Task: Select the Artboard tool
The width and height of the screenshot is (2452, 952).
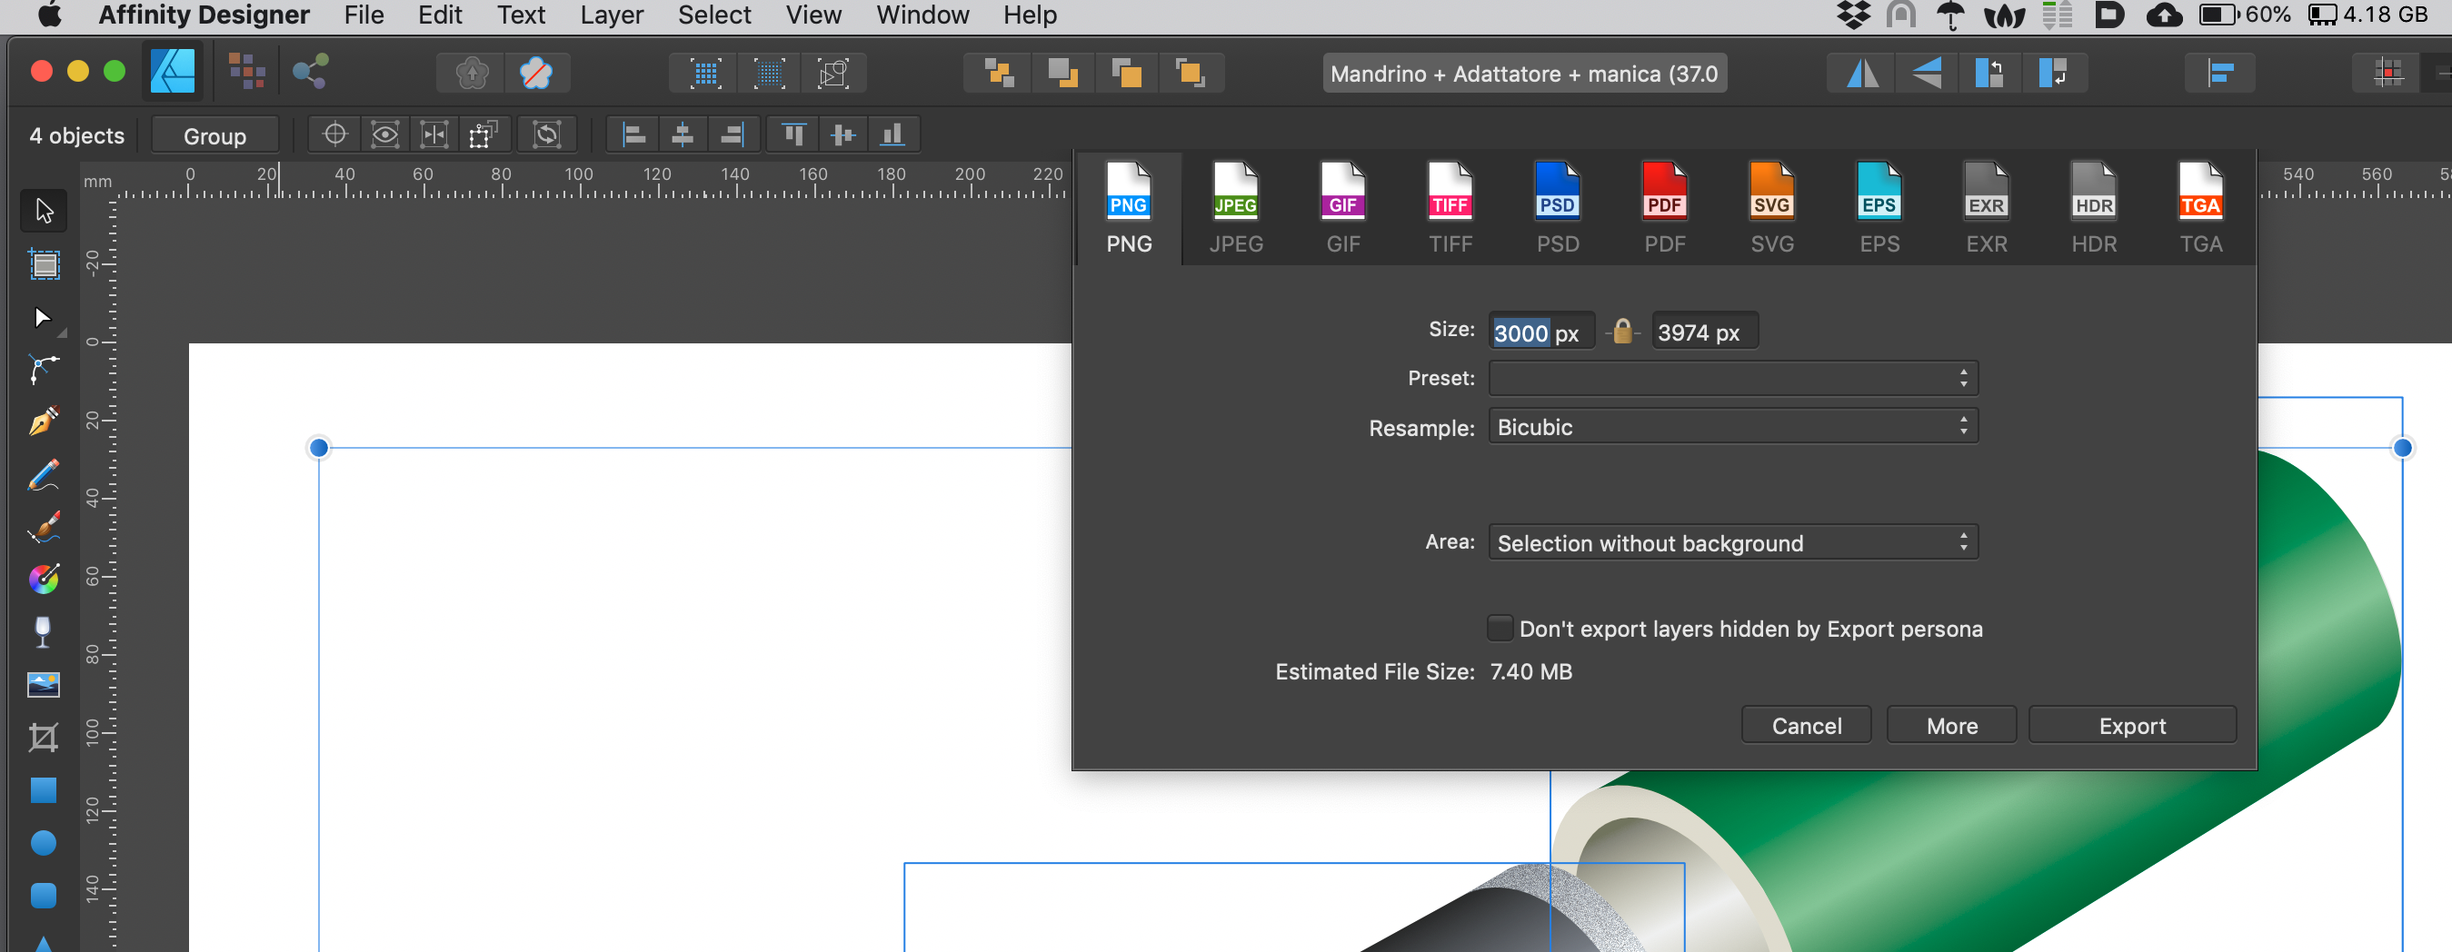Action: coord(44,263)
